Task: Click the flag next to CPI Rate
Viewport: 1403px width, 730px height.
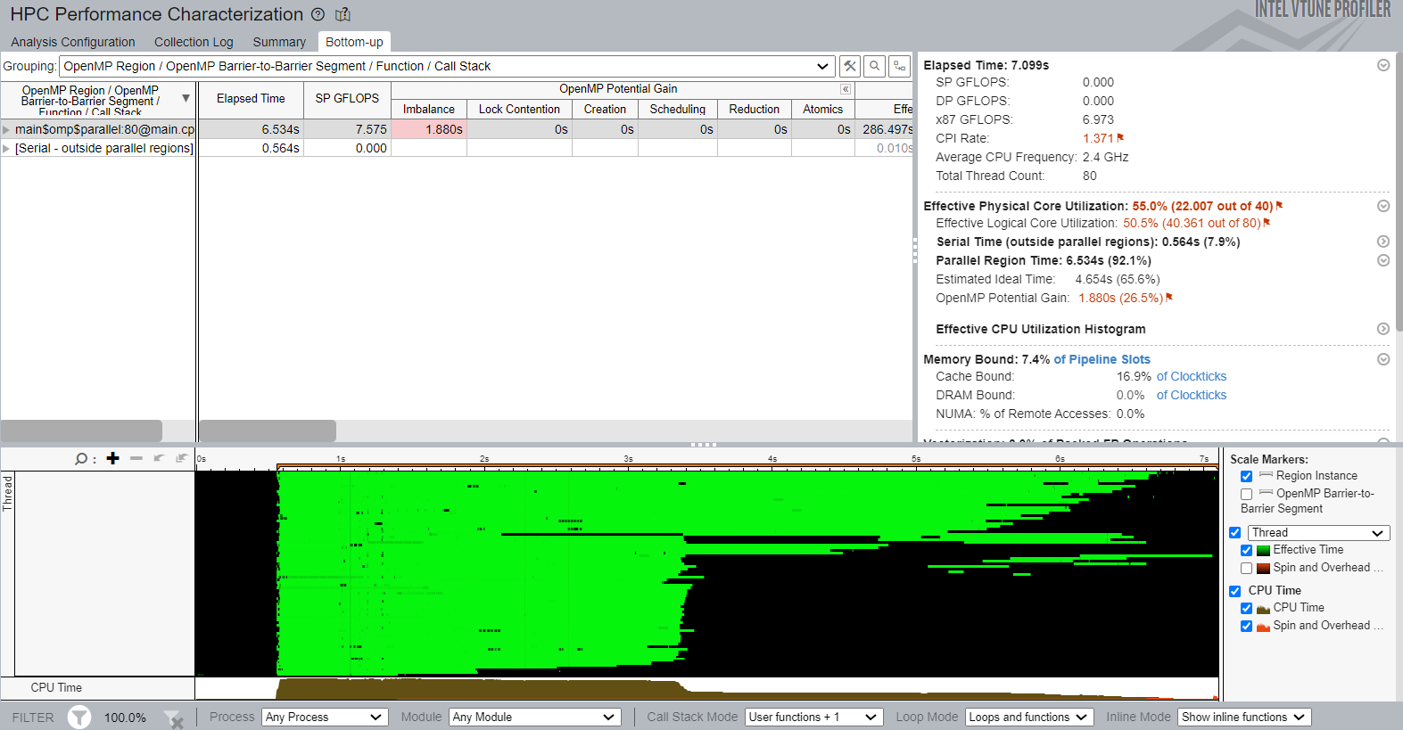Action: (x=1120, y=138)
